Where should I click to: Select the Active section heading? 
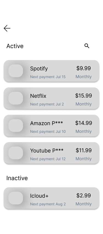pyautogui.click(x=15, y=46)
